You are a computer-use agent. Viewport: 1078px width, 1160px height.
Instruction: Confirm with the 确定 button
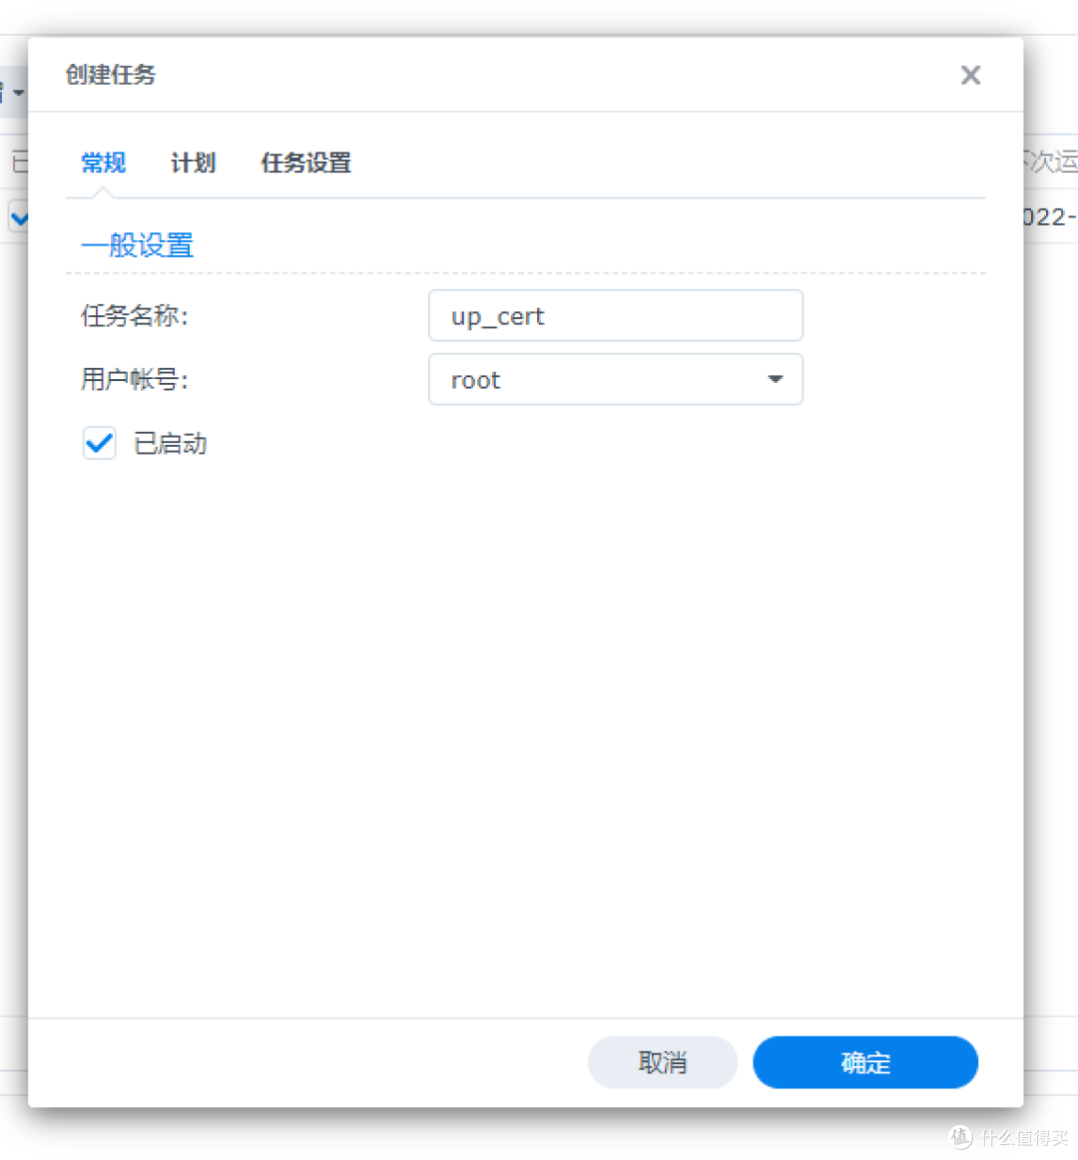(864, 1063)
